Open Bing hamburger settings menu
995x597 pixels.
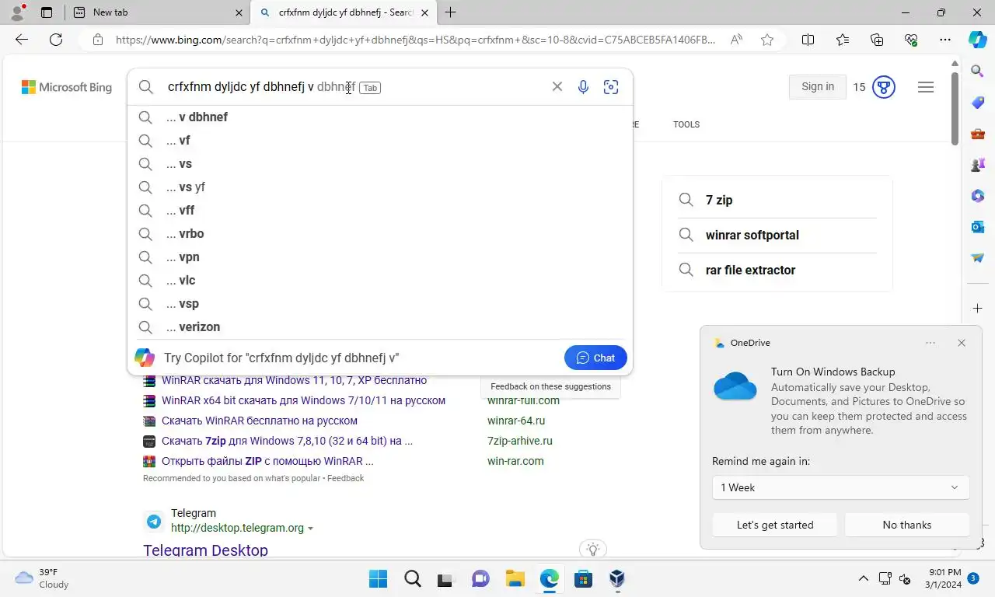click(926, 87)
